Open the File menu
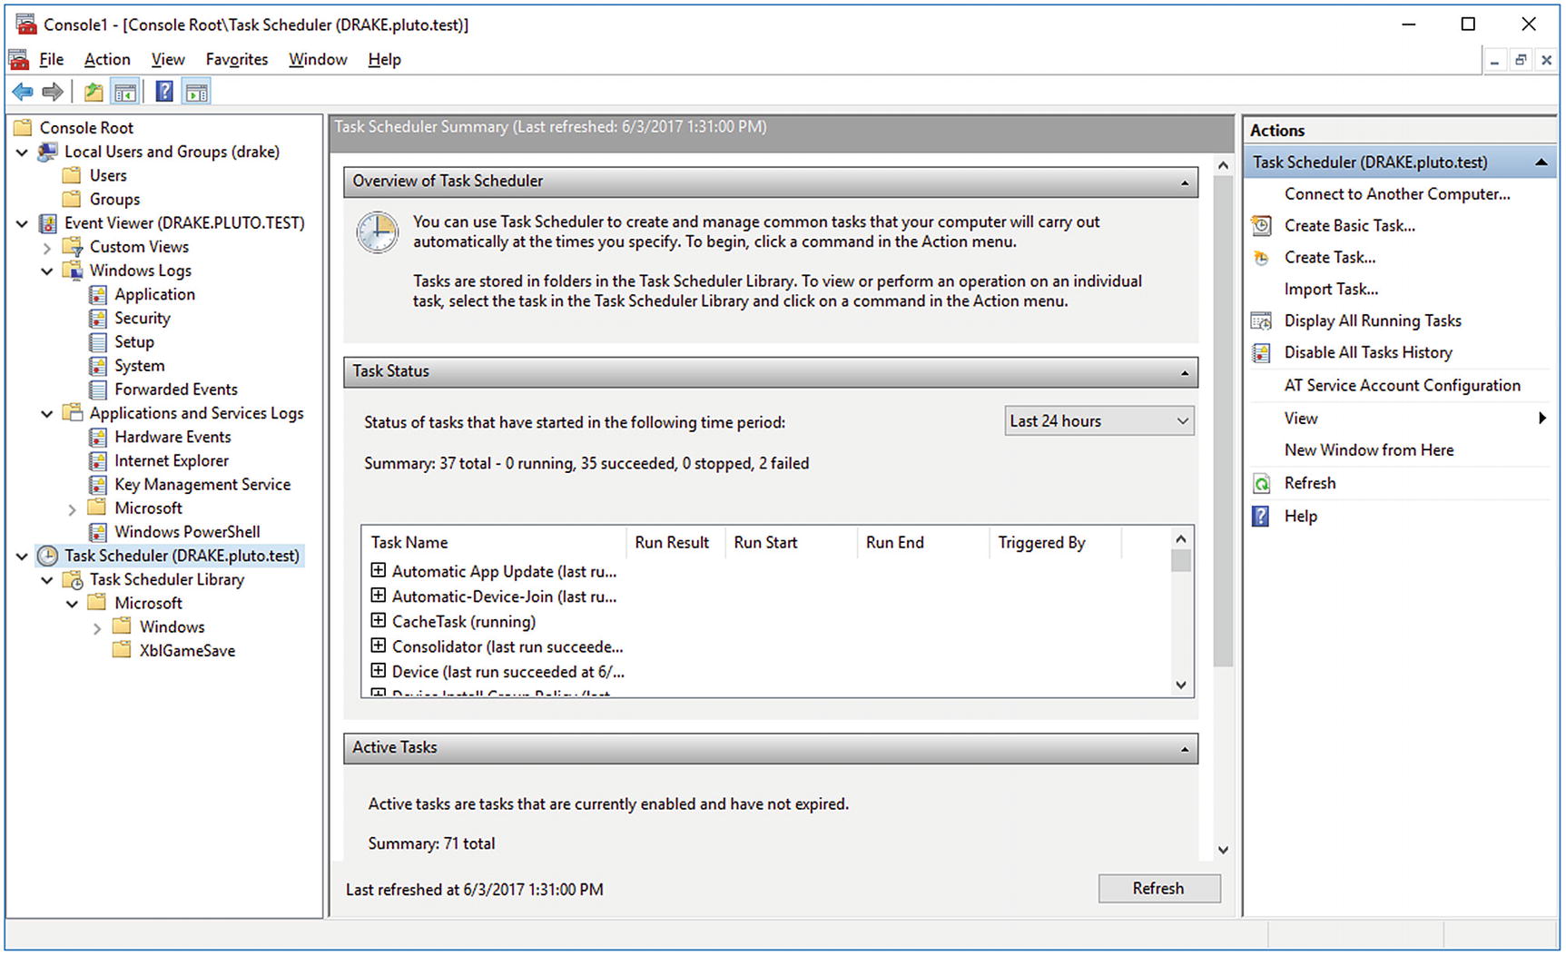1566x956 pixels. pos(52,59)
